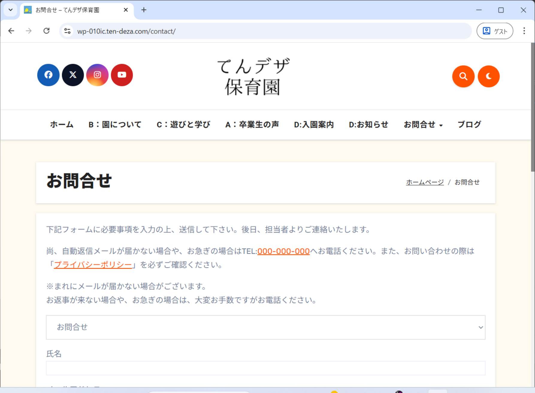Open Chrome's three-dot menu
The image size is (535, 393).
pyautogui.click(x=524, y=31)
